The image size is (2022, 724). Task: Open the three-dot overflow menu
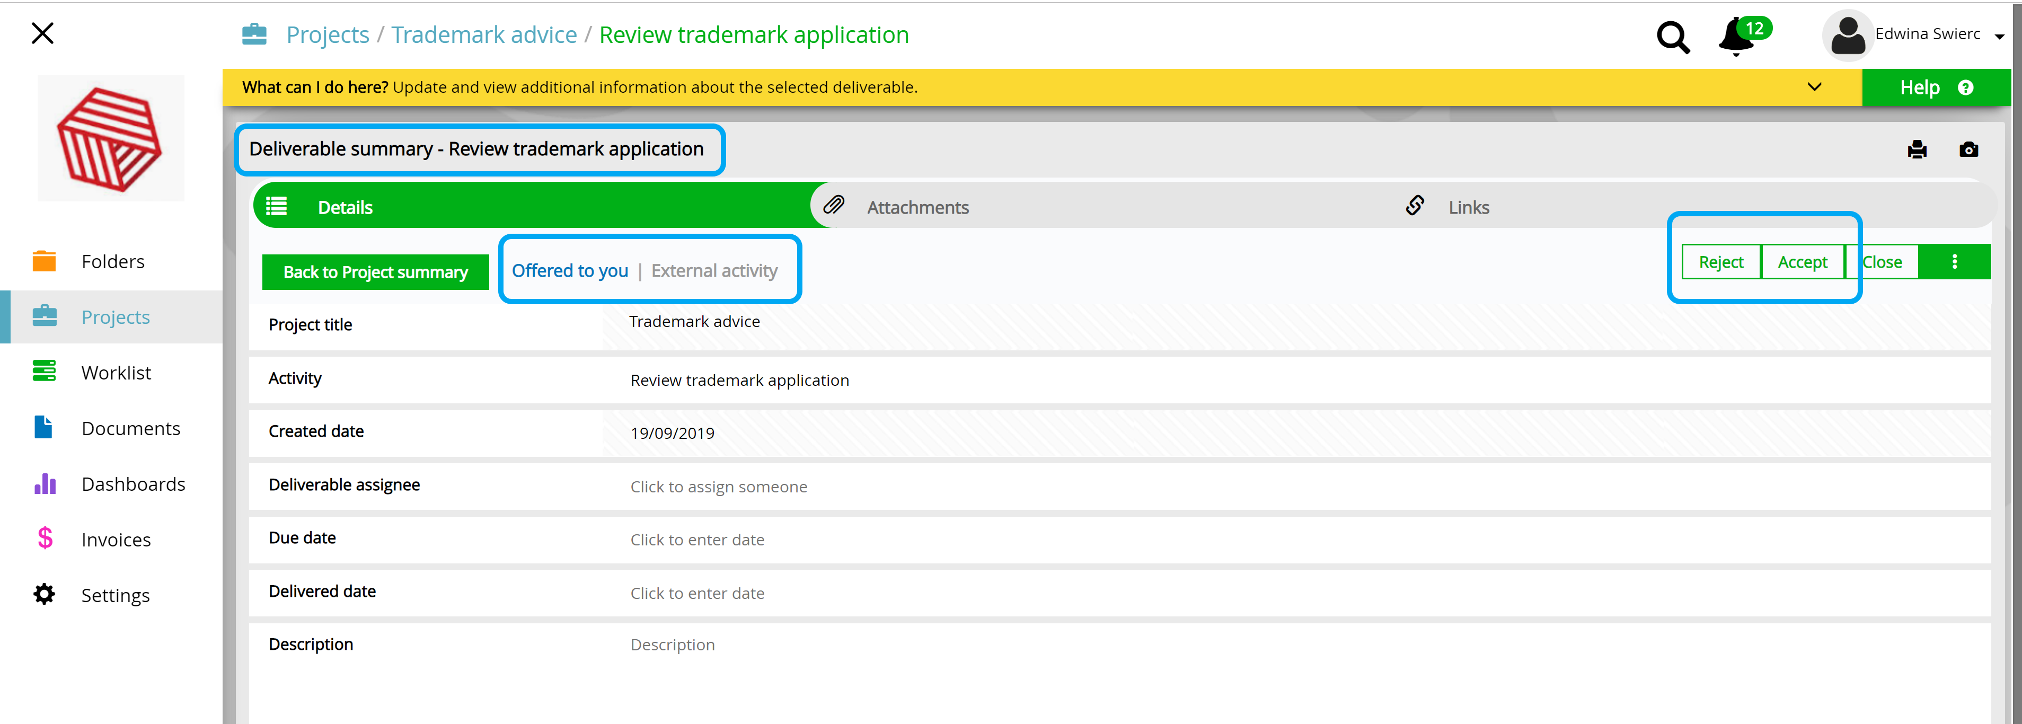[x=1955, y=261]
